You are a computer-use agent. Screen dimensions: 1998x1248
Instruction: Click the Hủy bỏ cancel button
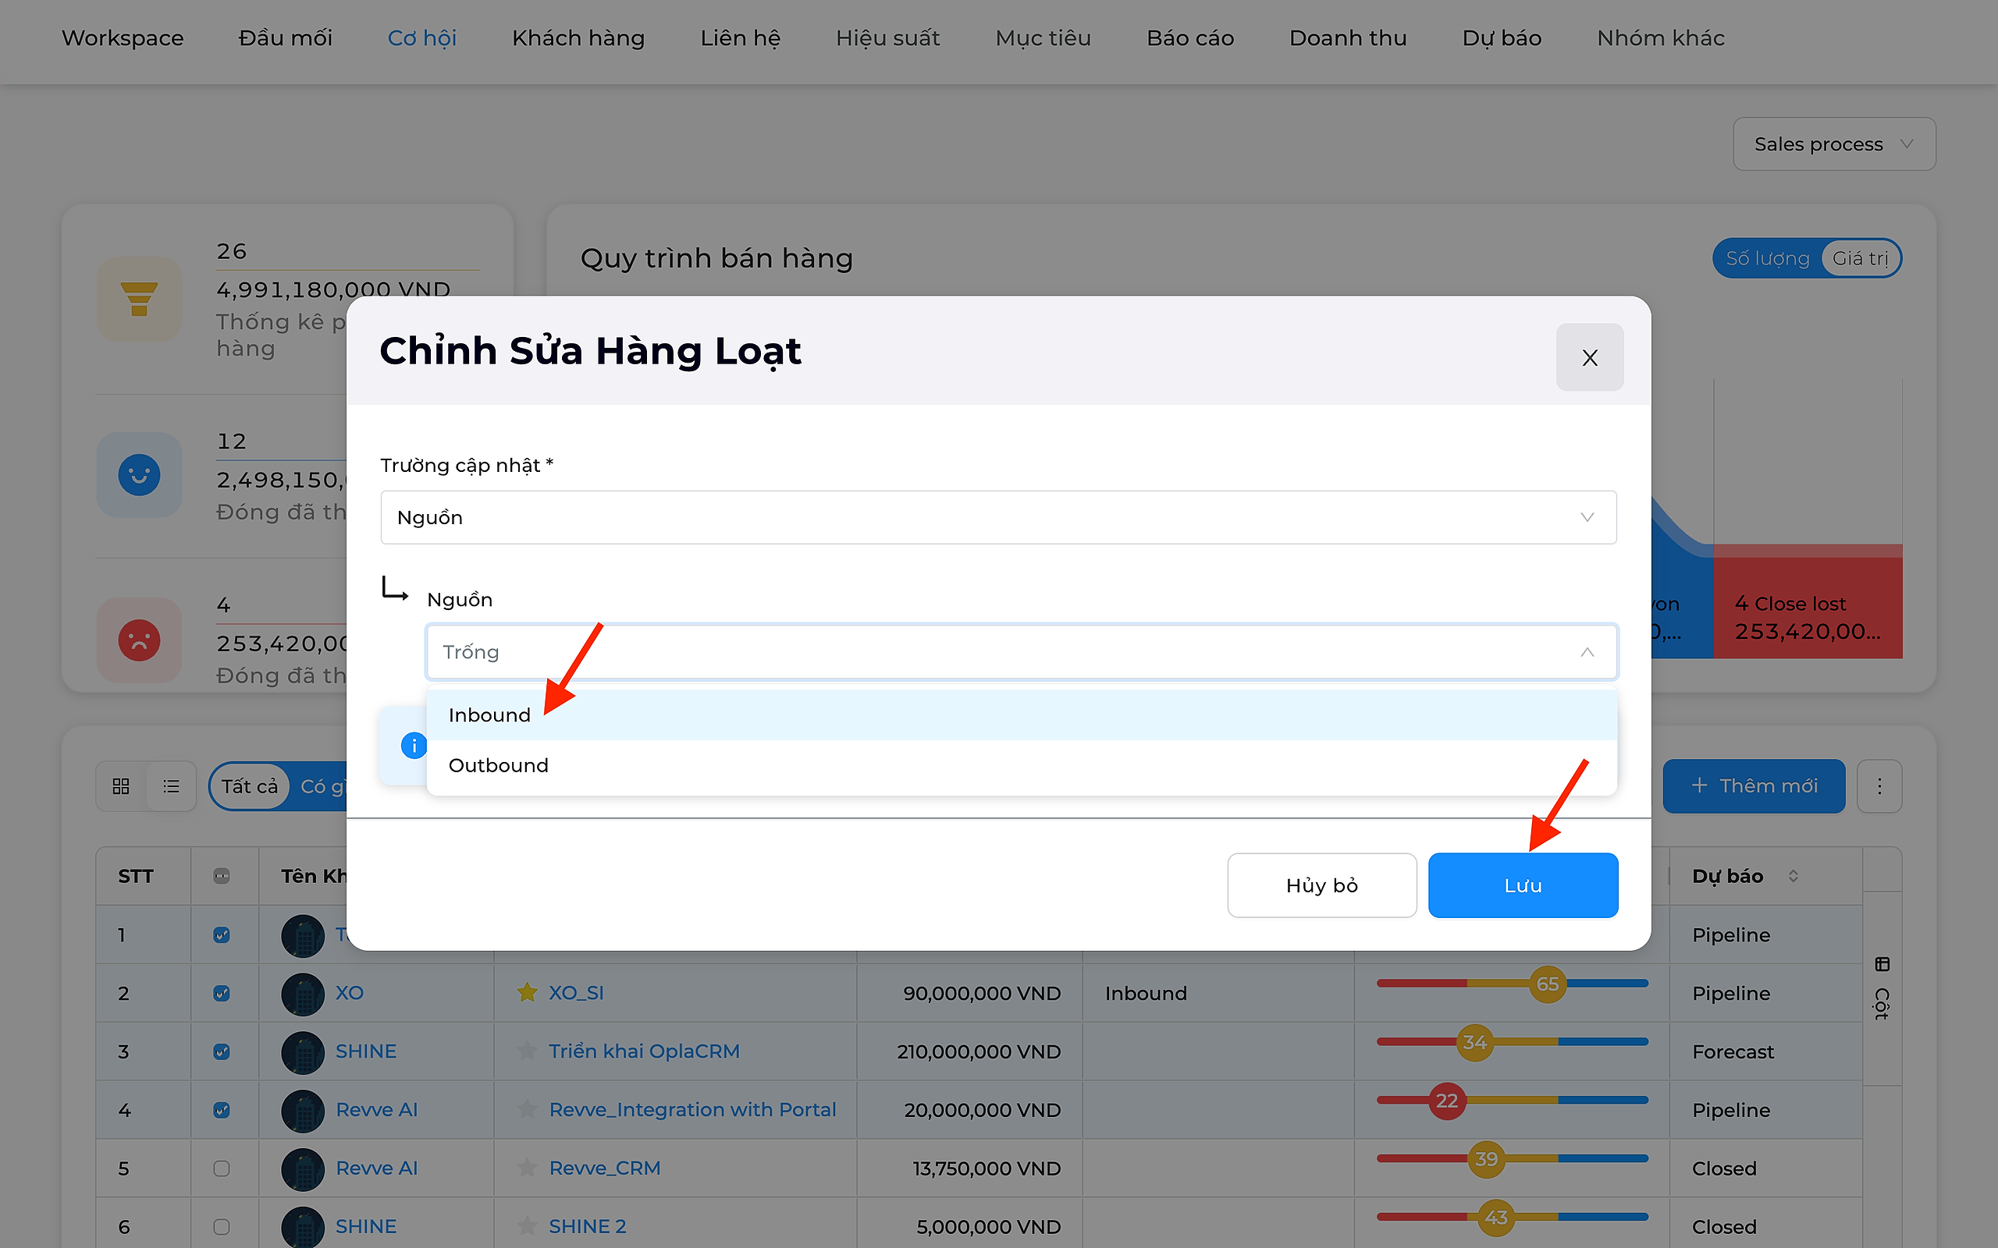point(1322,885)
